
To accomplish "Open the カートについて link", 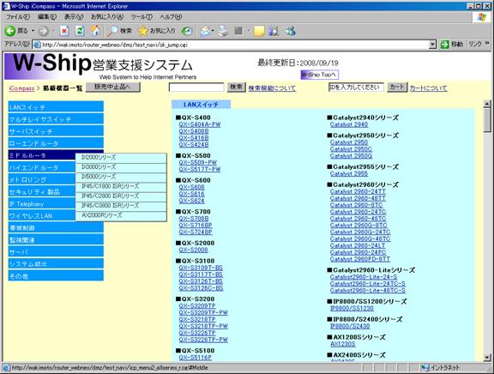I will (429, 88).
